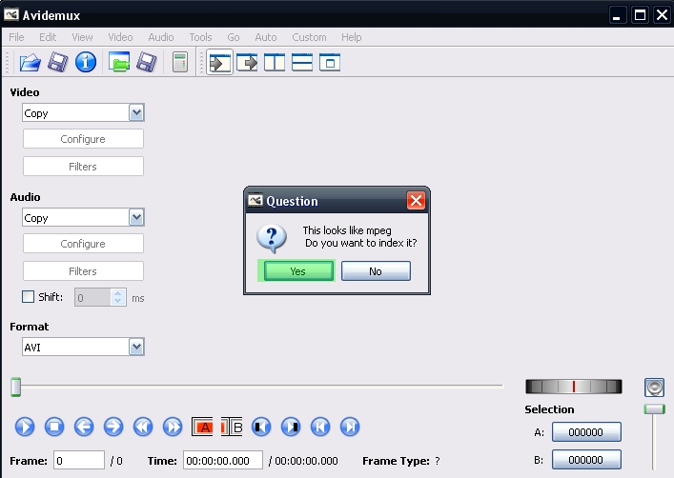The width and height of the screenshot is (674, 478).
Task: Open the File menu
Action: [16, 37]
